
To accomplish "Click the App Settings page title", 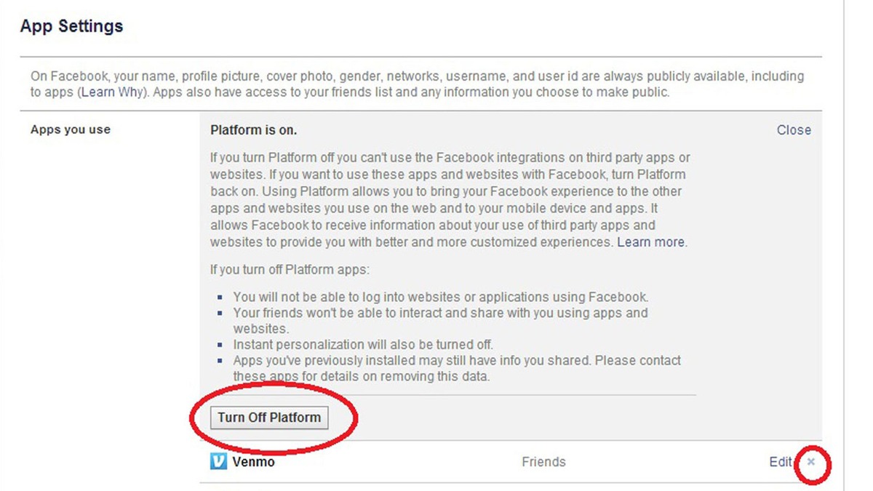I will click(x=71, y=26).
